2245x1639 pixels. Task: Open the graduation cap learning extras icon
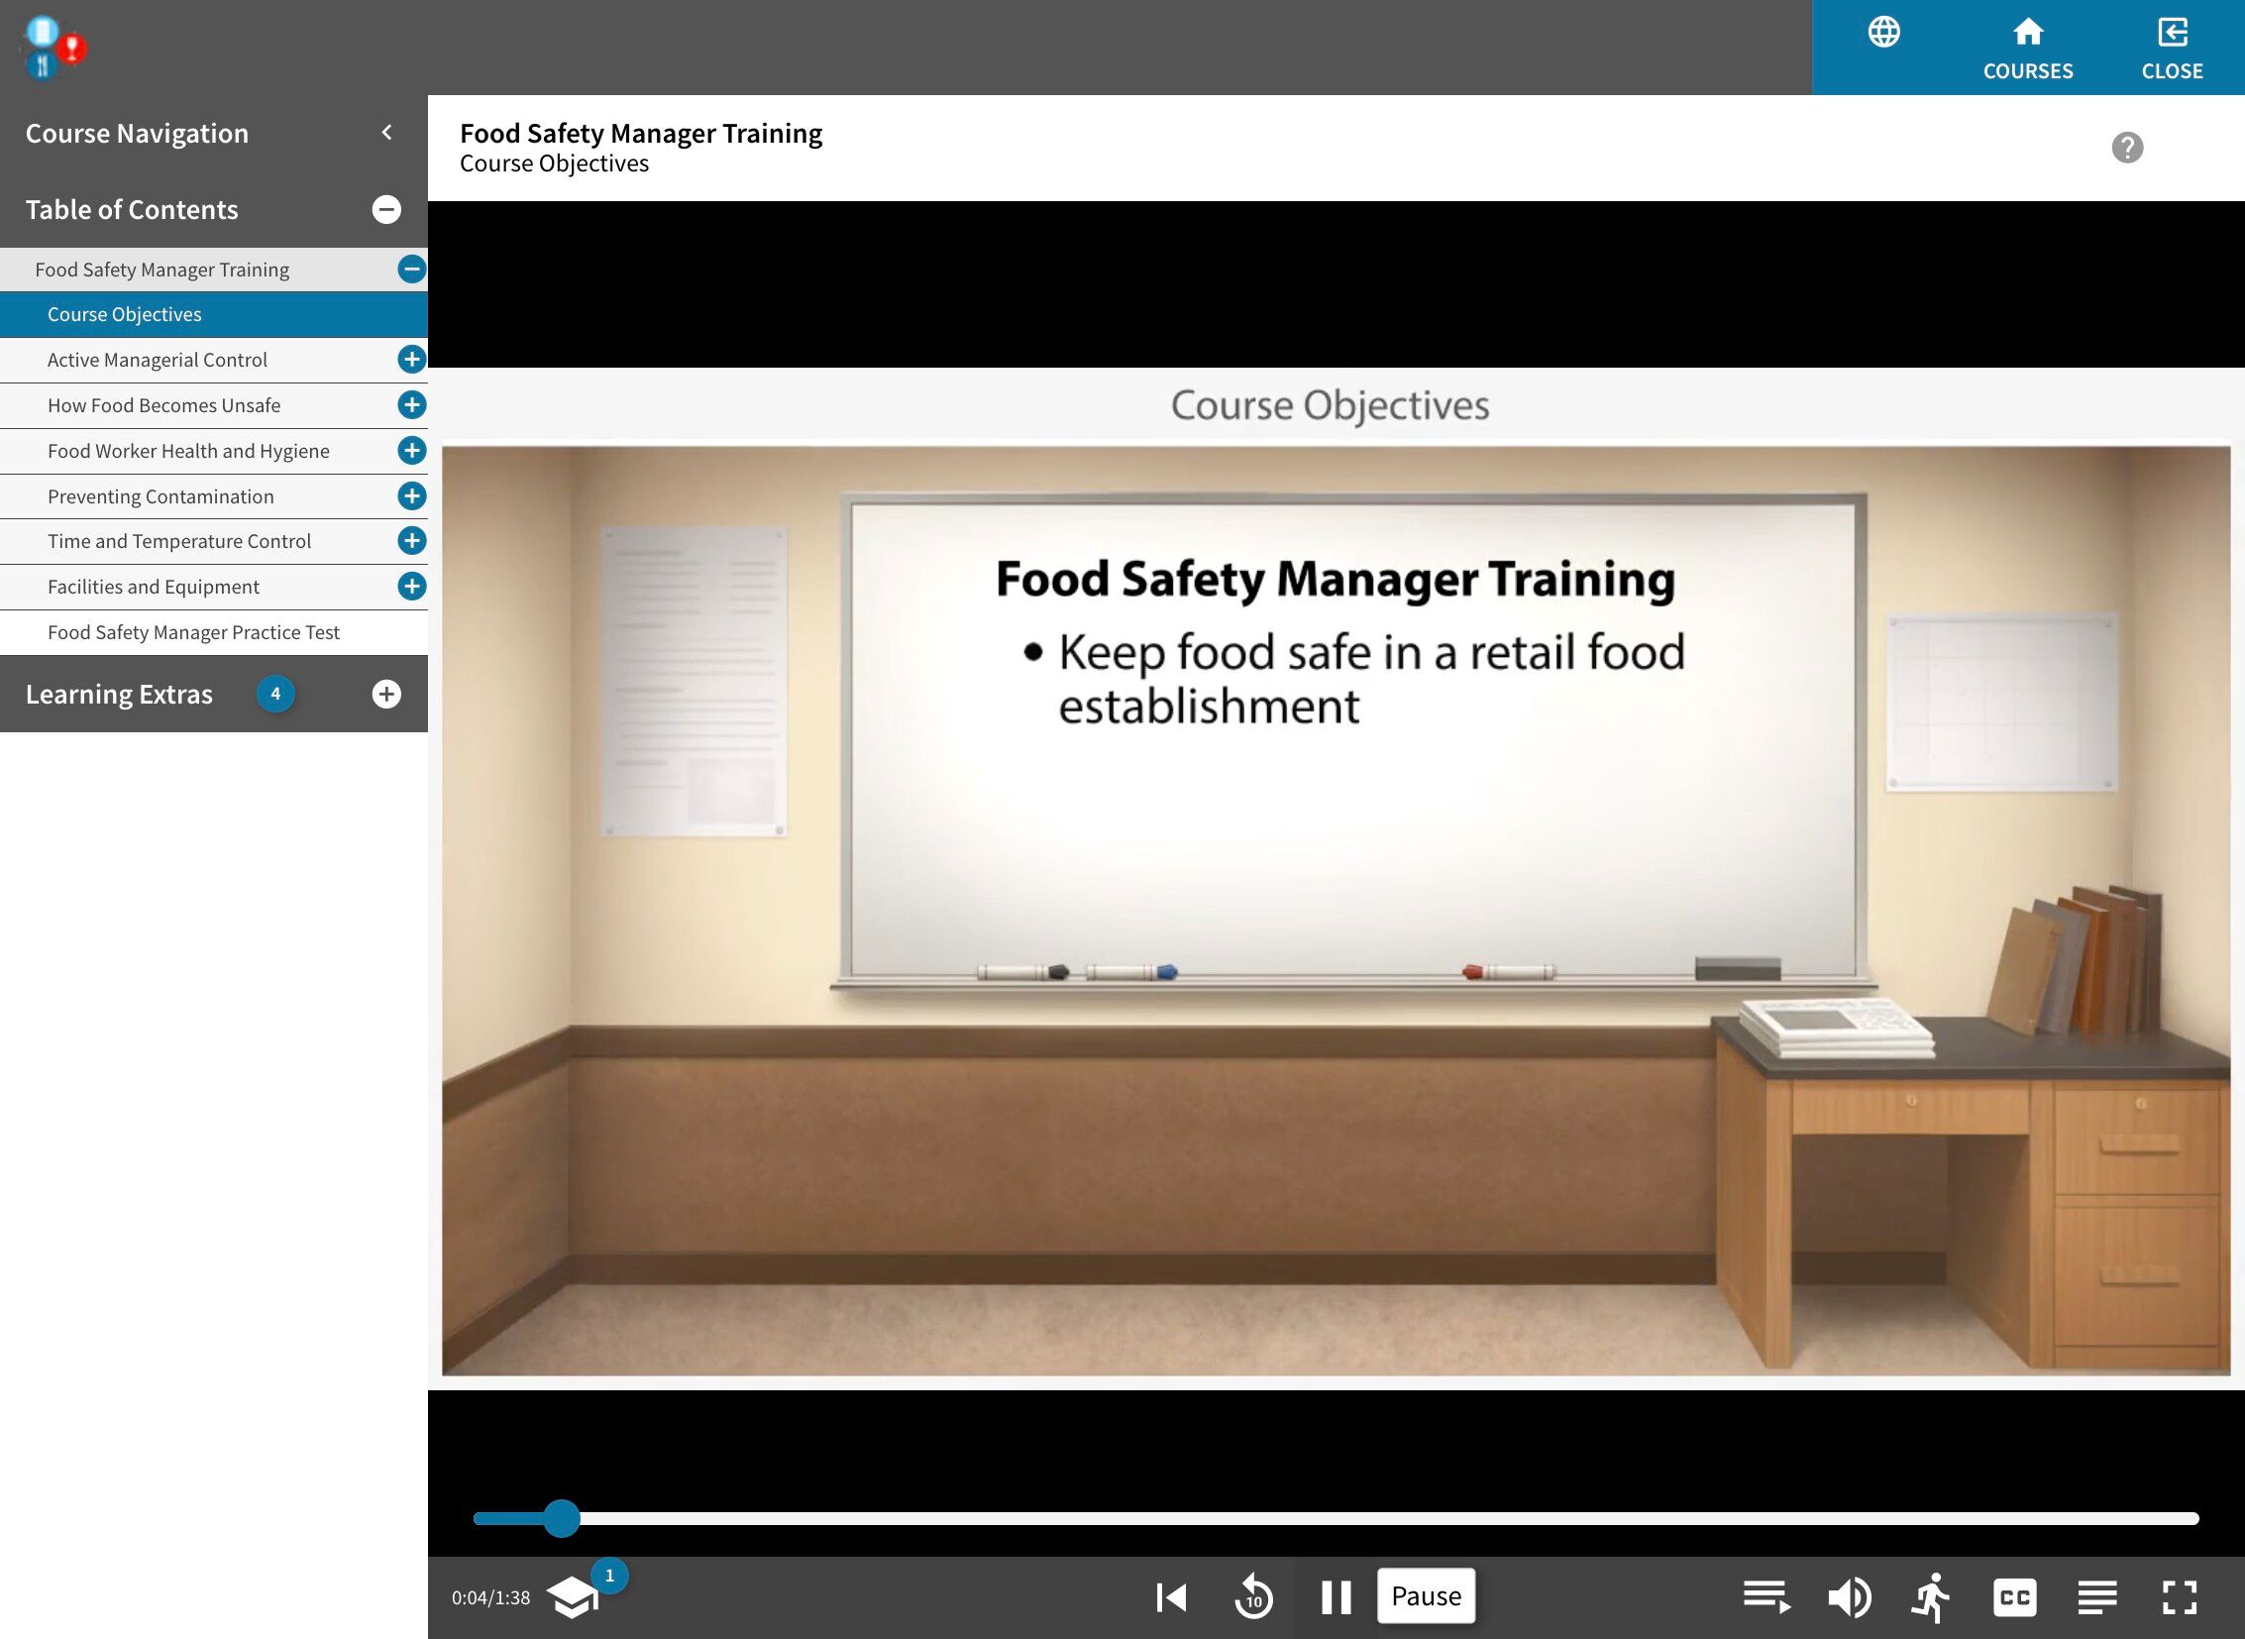pyautogui.click(x=574, y=1596)
